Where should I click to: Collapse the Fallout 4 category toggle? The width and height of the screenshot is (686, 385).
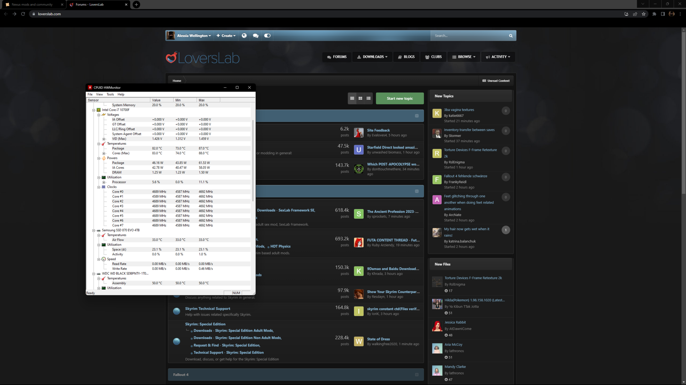[x=417, y=375]
